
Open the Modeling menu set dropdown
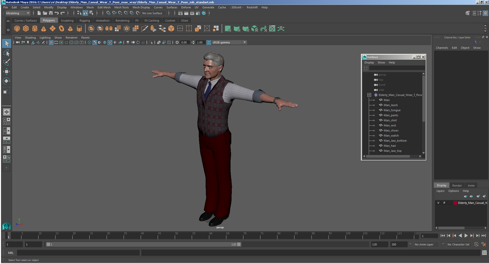[18, 13]
